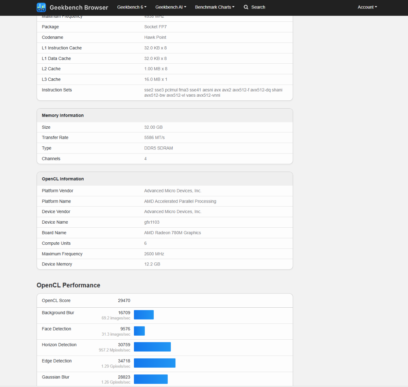Click the Face Detection score bar

[x=139, y=331]
